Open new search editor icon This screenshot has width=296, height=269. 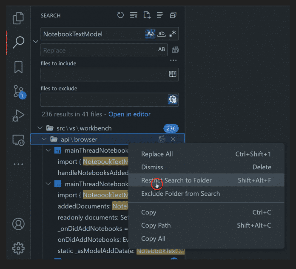pos(147,15)
